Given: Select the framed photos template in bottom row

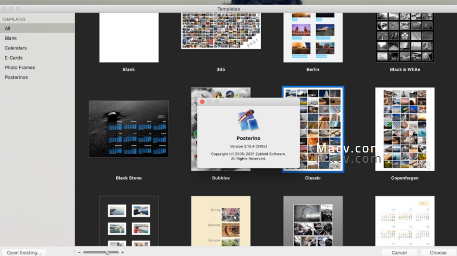Looking at the screenshot, I should (x=129, y=221).
